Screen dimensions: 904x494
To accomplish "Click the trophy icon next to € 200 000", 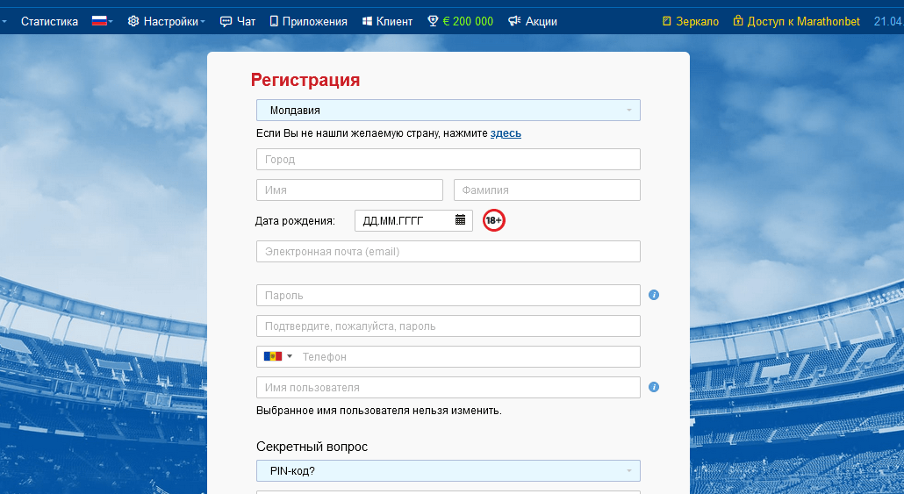I will [433, 21].
